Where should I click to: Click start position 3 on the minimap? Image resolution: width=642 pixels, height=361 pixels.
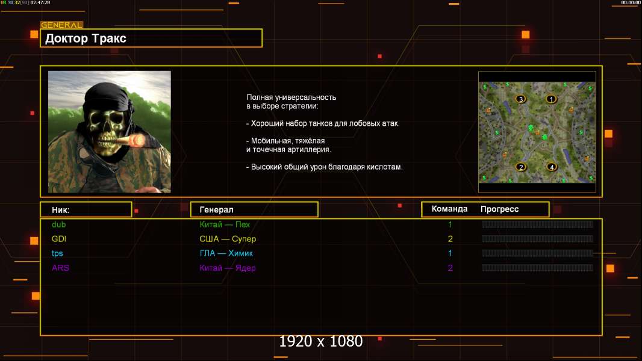pyautogui.click(x=521, y=99)
